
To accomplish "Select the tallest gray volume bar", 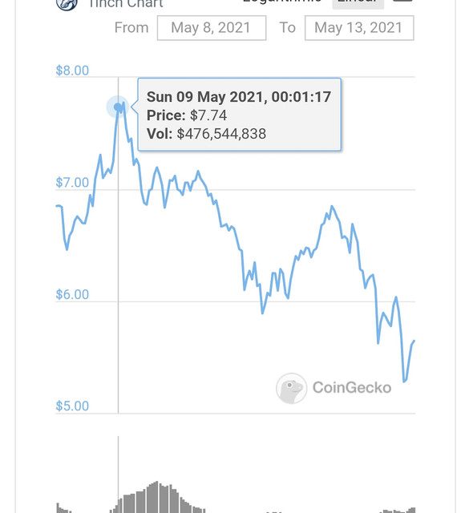I will [157, 497].
